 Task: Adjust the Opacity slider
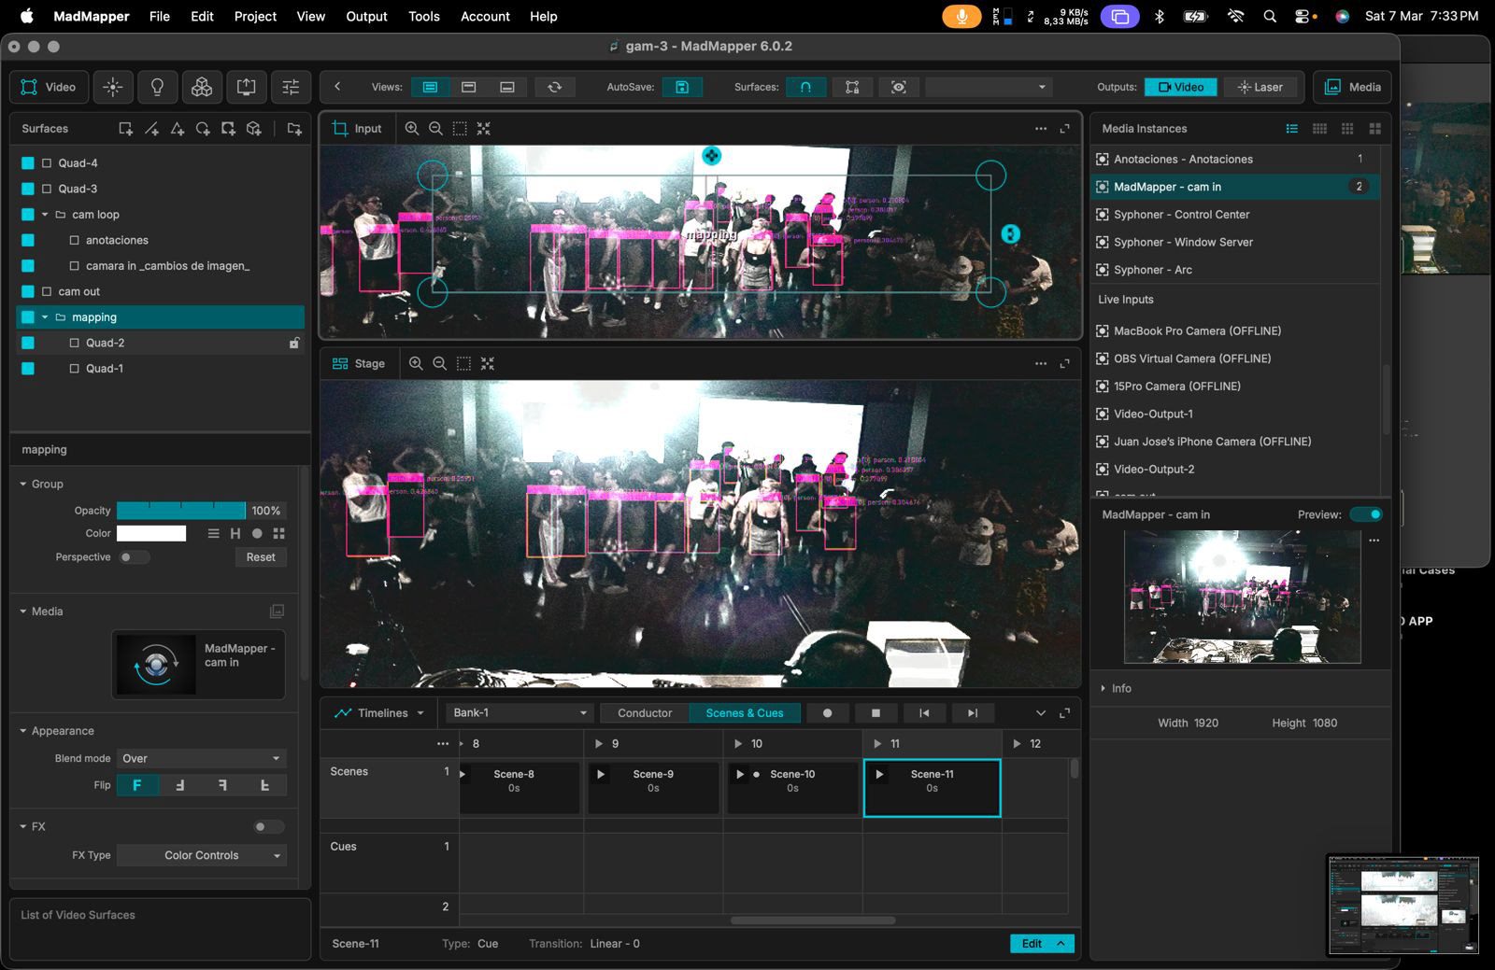click(x=181, y=511)
